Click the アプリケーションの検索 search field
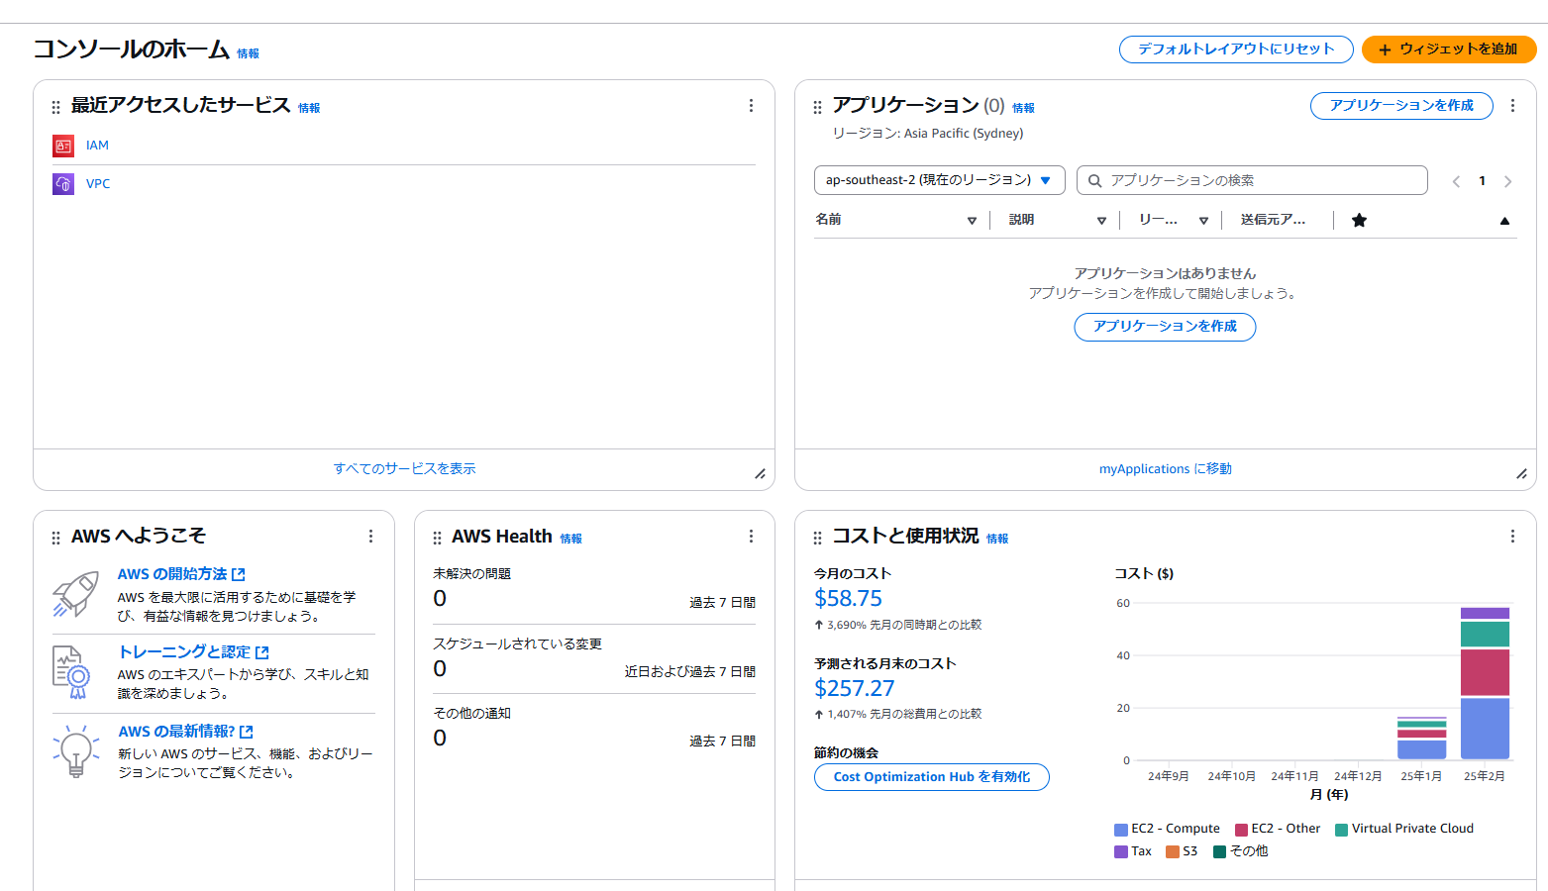 click(1252, 180)
